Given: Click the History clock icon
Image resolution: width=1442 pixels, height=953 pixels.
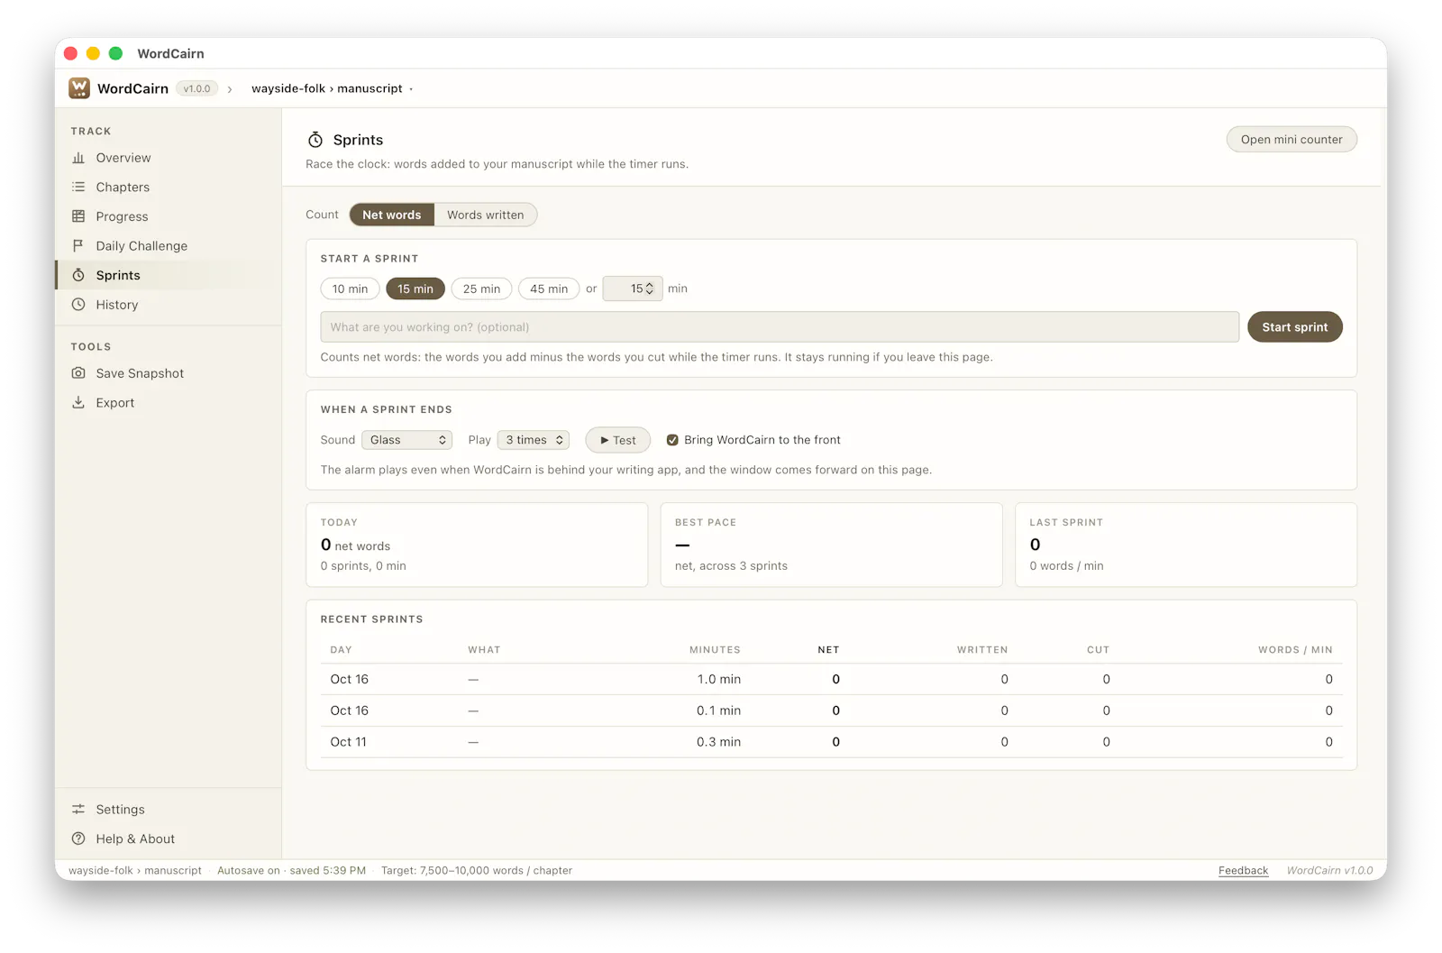Looking at the screenshot, I should tap(78, 305).
